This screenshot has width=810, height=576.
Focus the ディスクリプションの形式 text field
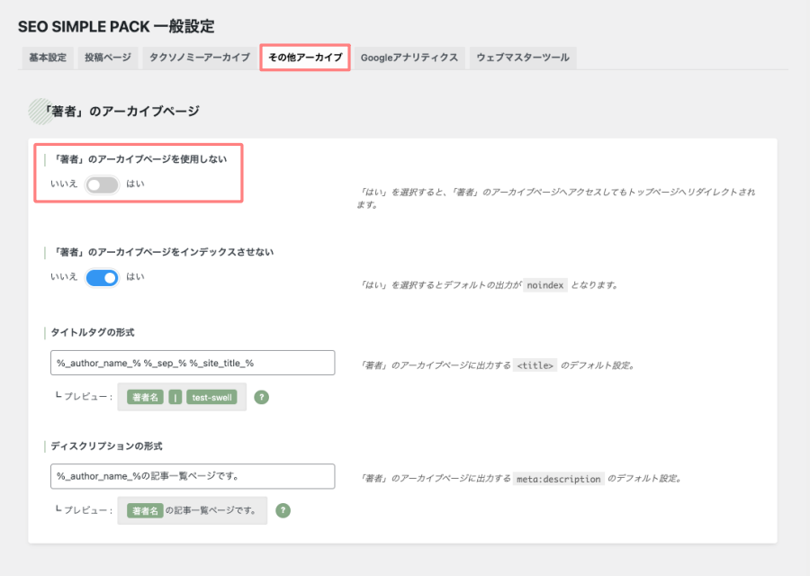pyautogui.click(x=193, y=476)
